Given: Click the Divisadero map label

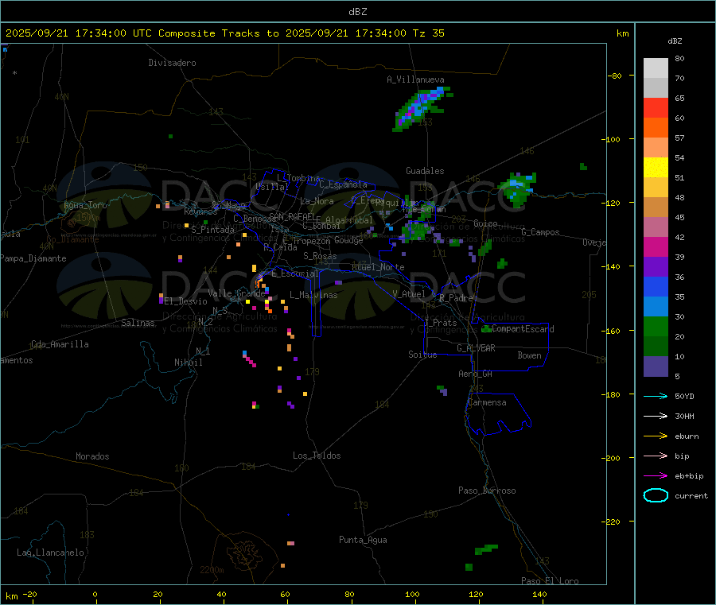Looking at the screenshot, I should pos(172,63).
